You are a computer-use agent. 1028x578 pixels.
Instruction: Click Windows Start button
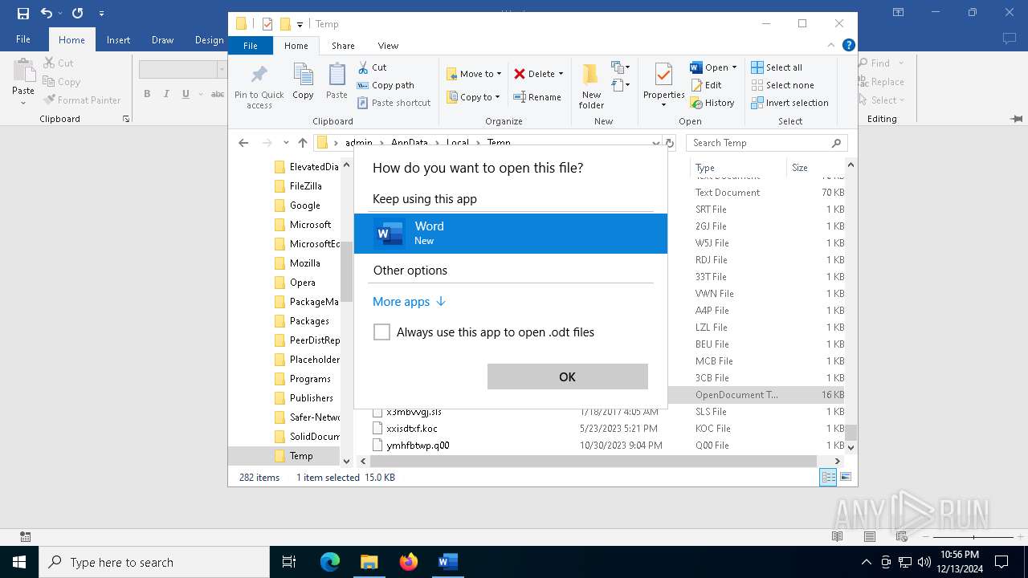click(x=19, y=562)
